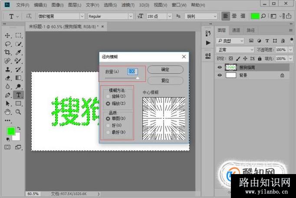The height and width of the screenshot is (198, 296).
Task: Click 确定 in the 径向模糊 dialog
Action: 165,70
